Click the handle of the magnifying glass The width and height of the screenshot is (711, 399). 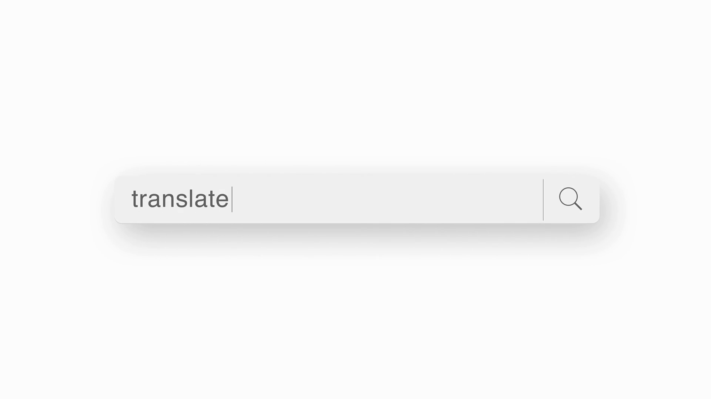(578, 207)
